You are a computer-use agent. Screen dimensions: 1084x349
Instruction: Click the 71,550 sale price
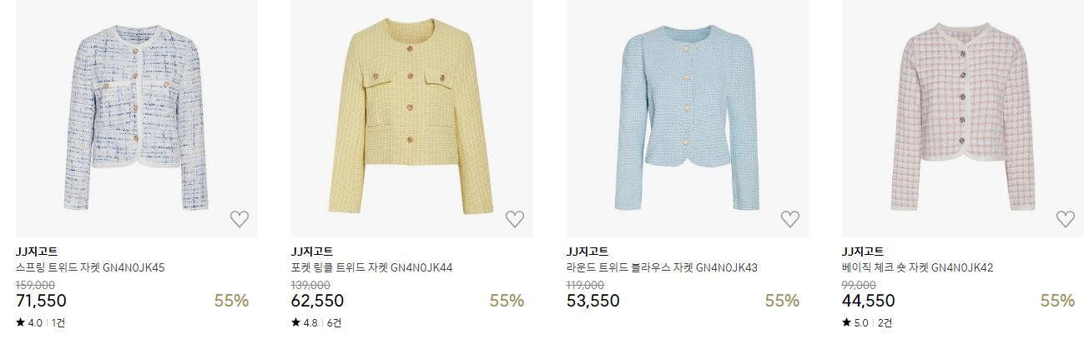[x=41, y=301]
